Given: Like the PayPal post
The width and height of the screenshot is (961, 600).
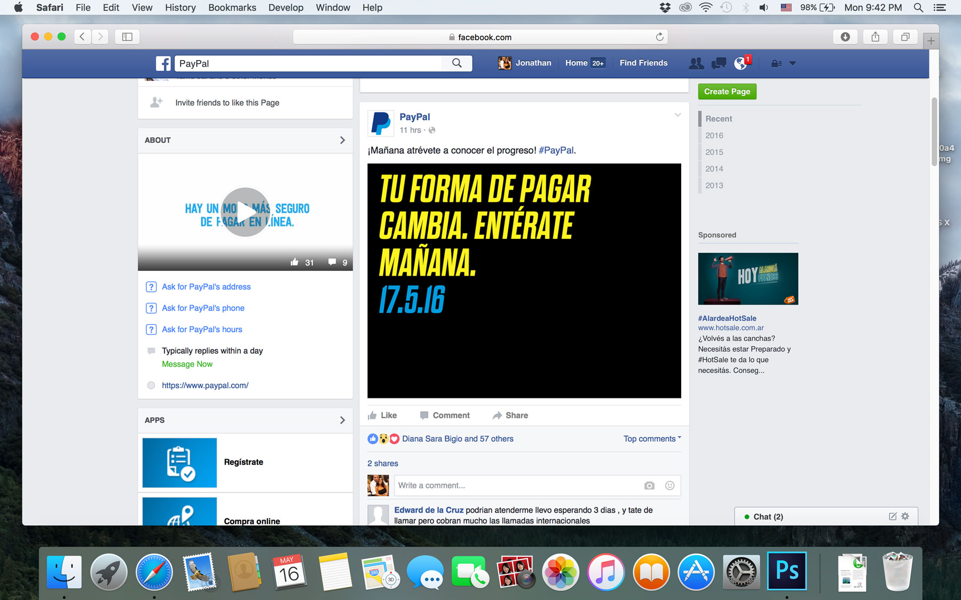Looking at the screenshot, I should (x=382, y=415).
